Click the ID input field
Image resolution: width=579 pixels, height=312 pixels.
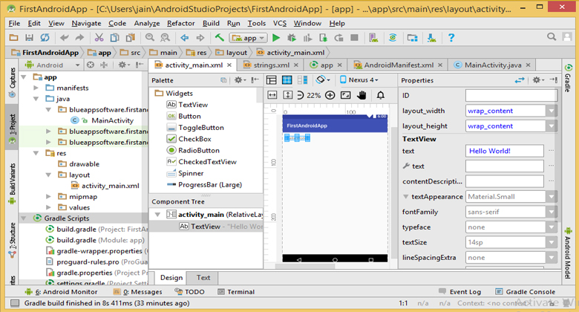tap(511, 95)
